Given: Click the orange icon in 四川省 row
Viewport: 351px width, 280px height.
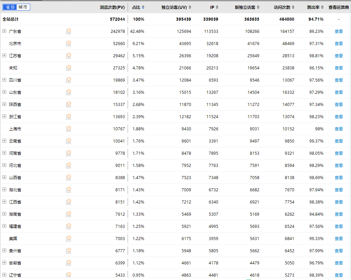Looking at the screenshot, I should (69, 80).
